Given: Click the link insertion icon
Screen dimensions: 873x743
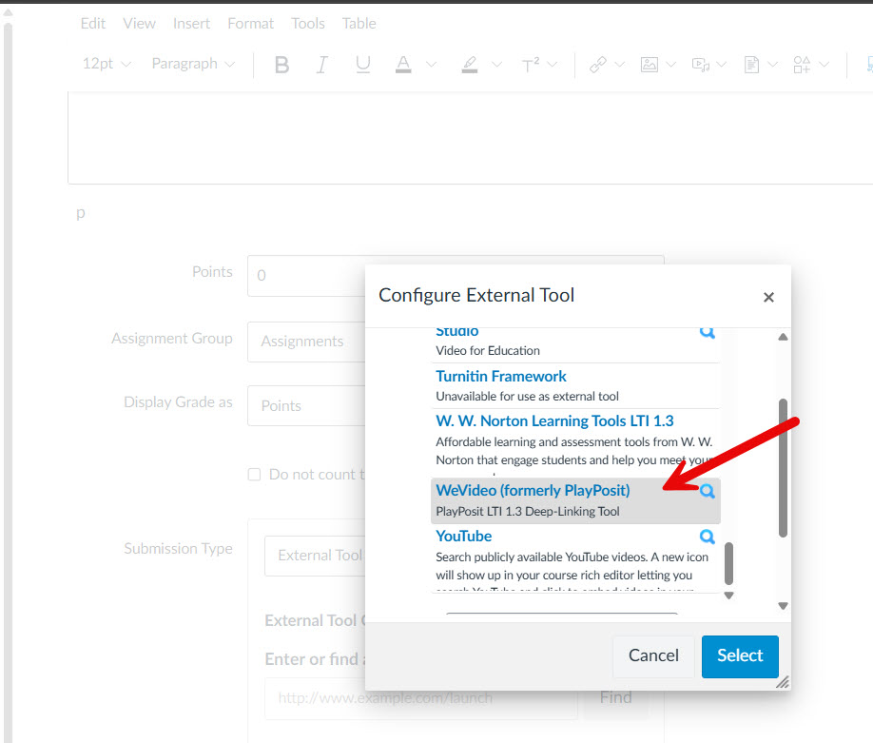Looking at the screenshot, I should [x=598, y=65].
